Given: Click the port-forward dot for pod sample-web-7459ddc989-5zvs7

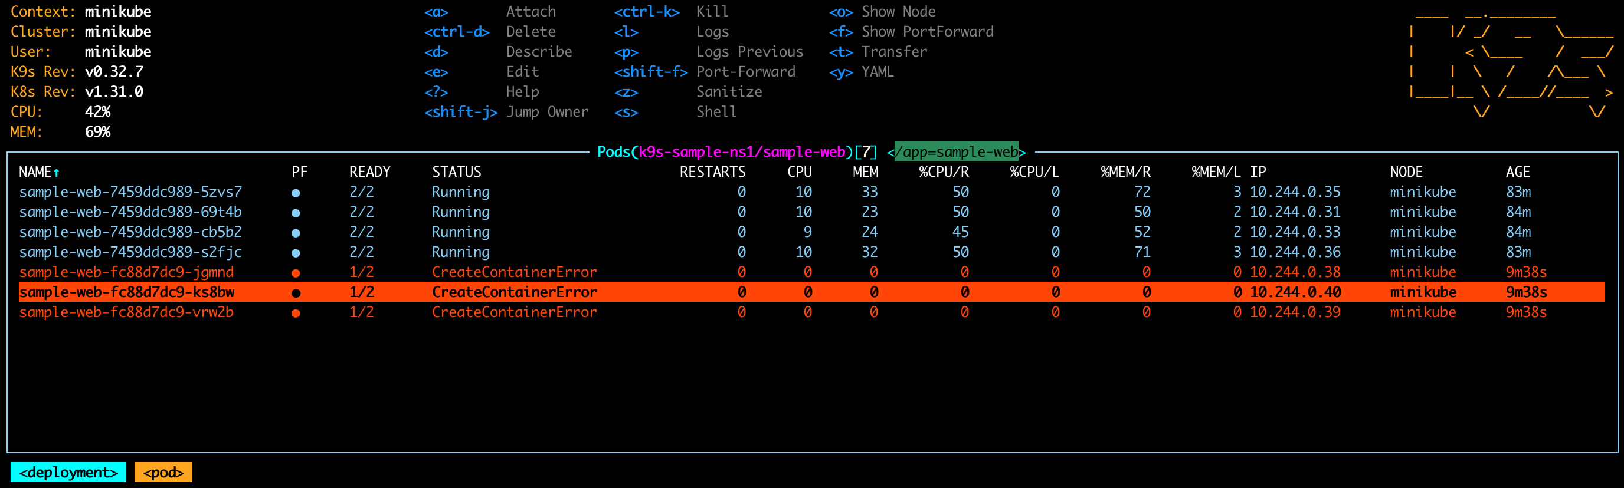Looking at the screenshot, I should pyautogui.click(x=296, y=193).
